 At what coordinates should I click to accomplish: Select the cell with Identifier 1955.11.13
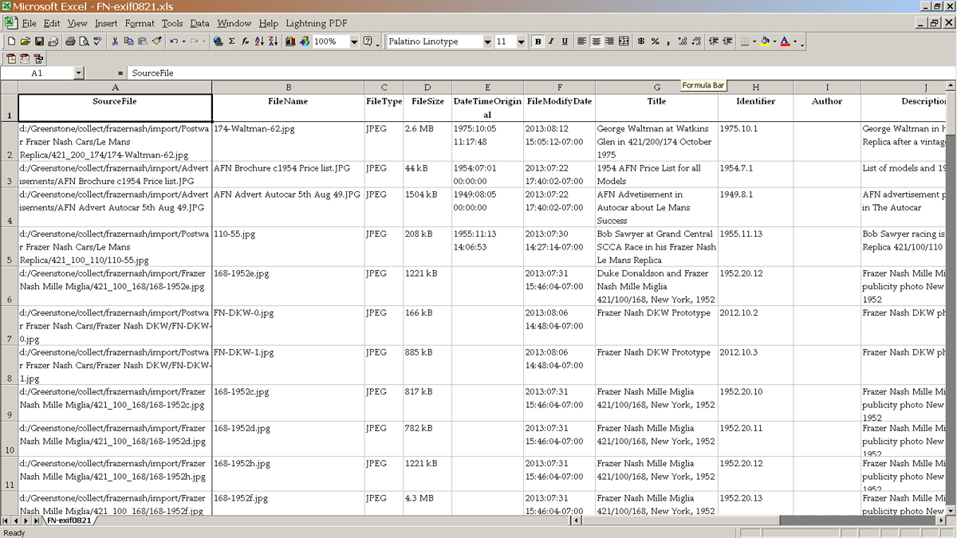[755, 247]
